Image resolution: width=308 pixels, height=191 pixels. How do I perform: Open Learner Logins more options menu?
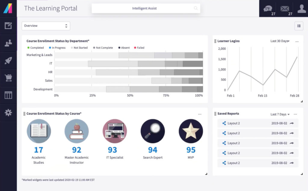[297, 41]
